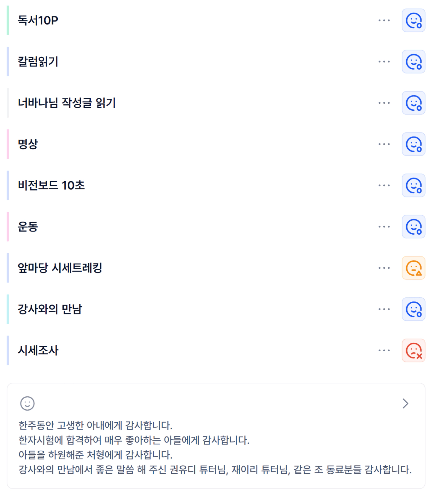Open the 너바나님 작성글 읽기 task
The height and width of the screenshot is (491, 429).
tap(67, 103)
